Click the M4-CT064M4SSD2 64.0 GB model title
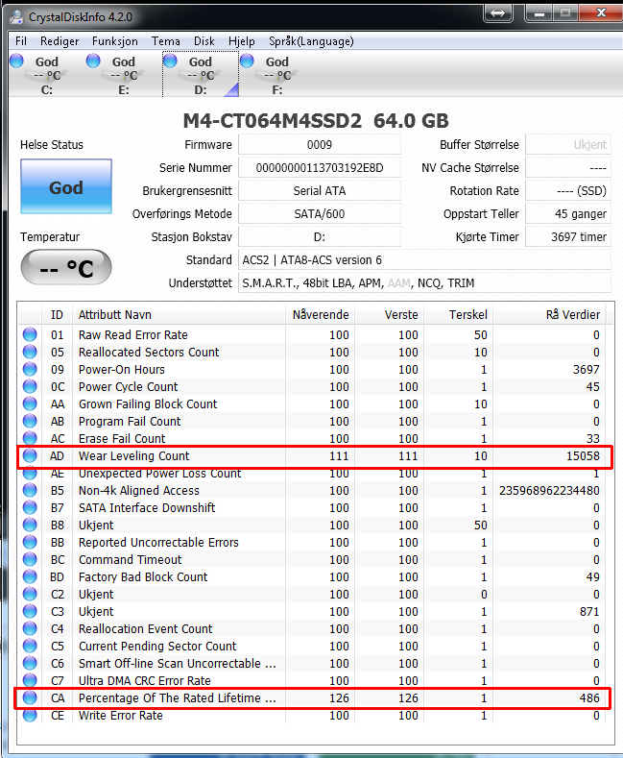623x758 pixels. (316, 121)
